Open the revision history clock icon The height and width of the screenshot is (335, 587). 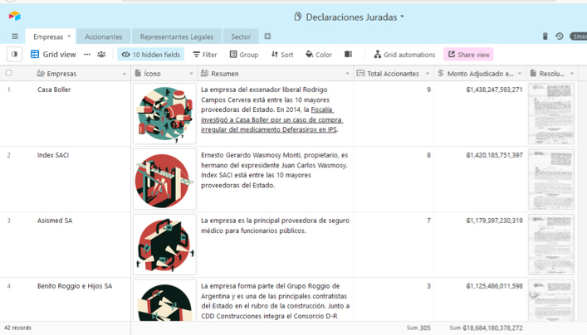pyautogui.click(x=559, y=36)
